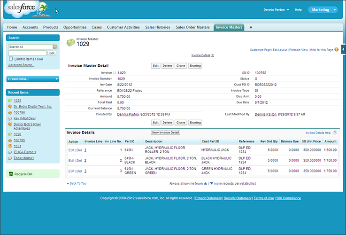The image size is (346, 235).
Task: Click in the sidebar search text field
Action: click(x=27, y=53)
